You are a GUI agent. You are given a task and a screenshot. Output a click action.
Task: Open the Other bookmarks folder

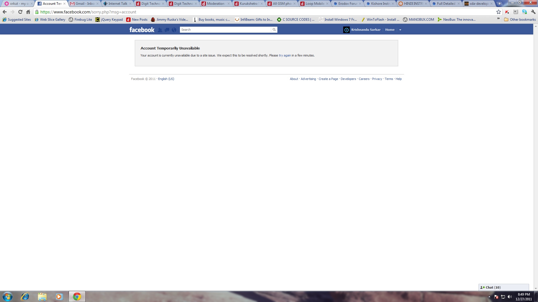[520, 20]
